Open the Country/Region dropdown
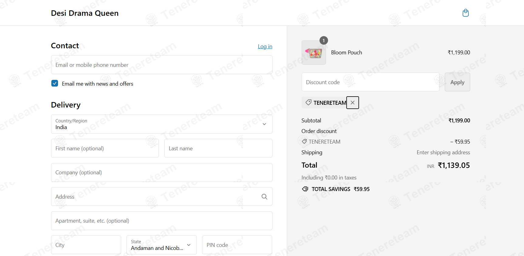Screen dimensions: 524x256 click(x=162, y=124)
